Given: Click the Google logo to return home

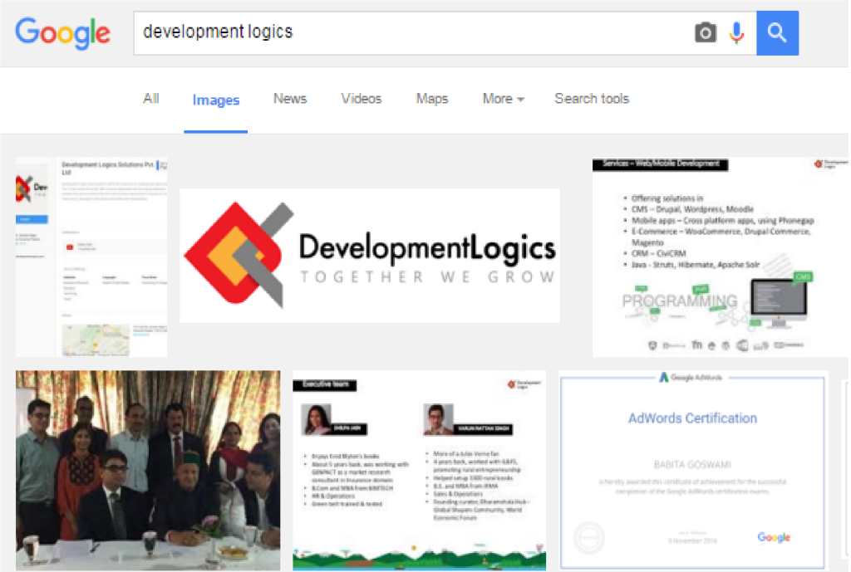Looking at the screenshot, I should click(62, 33).
